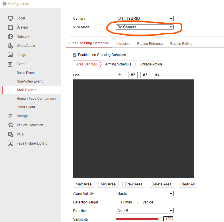
Task: Select line #2 button
Action: pos(133,75)
